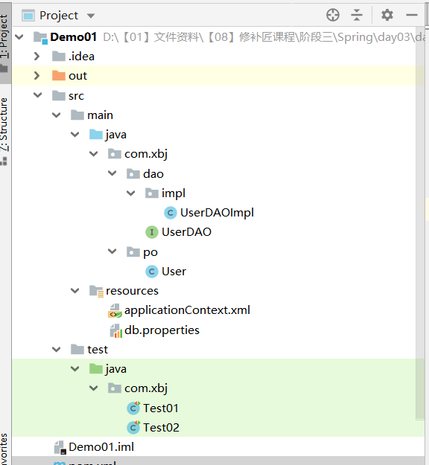
Task: Hide the Project tool window with the minus icon
Action: (412, 15)
